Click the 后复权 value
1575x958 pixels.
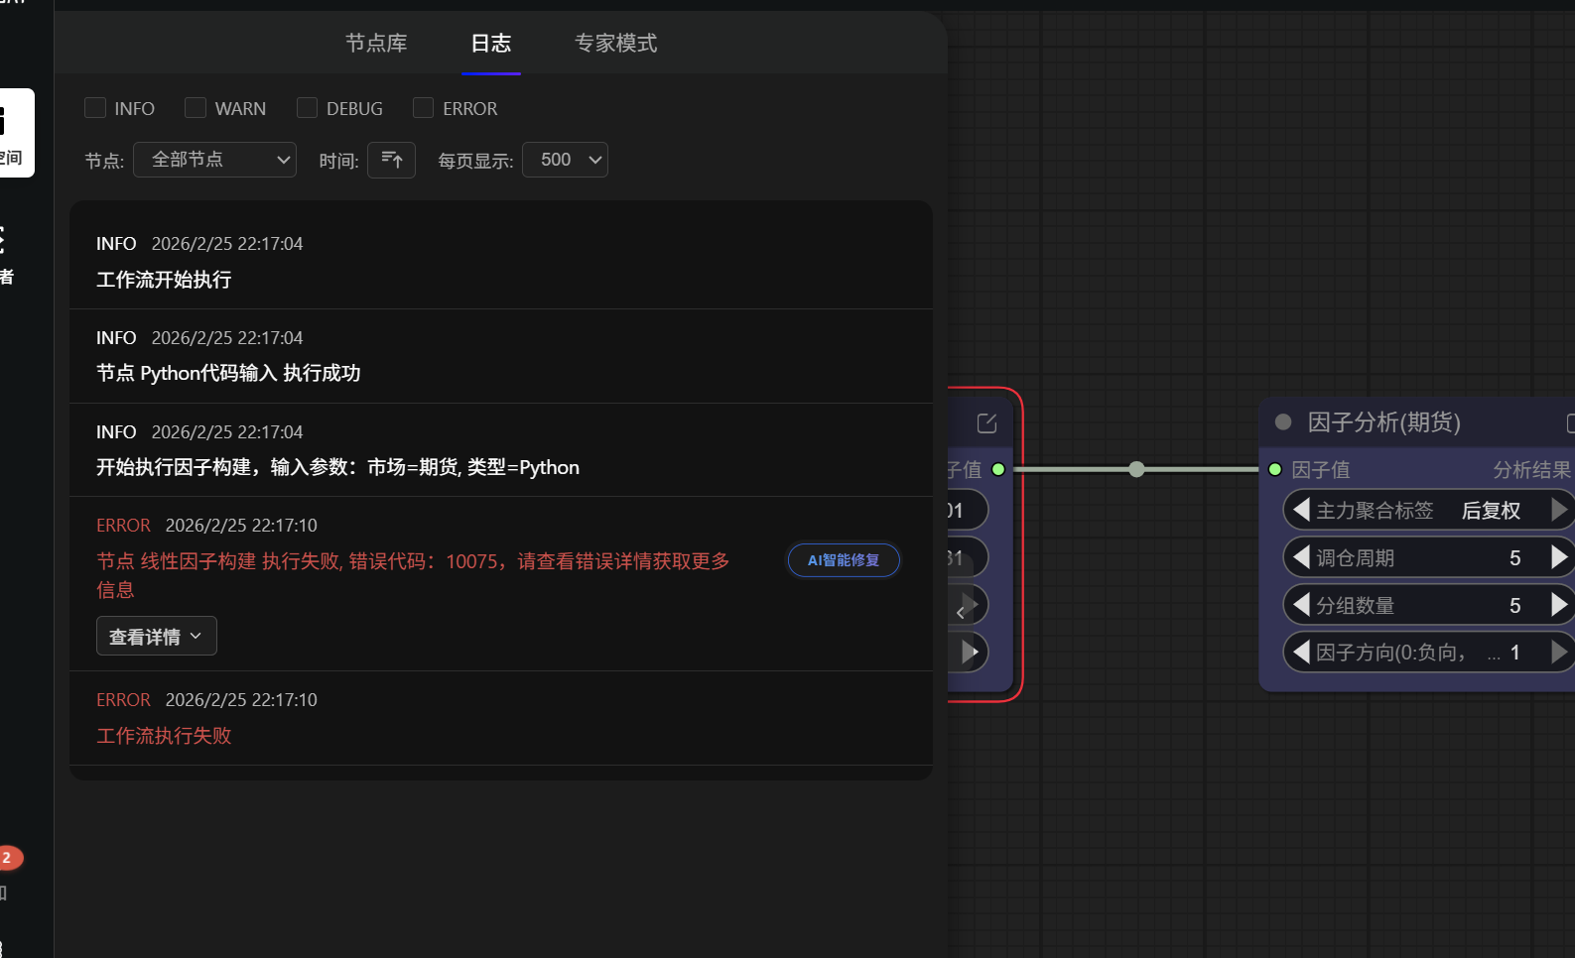click(1491, 511)
